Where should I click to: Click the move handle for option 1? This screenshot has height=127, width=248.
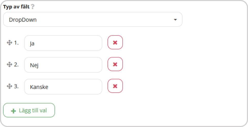(9, 43)
